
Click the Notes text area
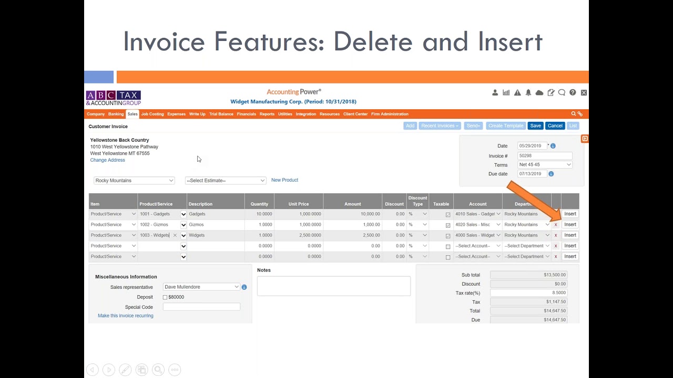334,286
